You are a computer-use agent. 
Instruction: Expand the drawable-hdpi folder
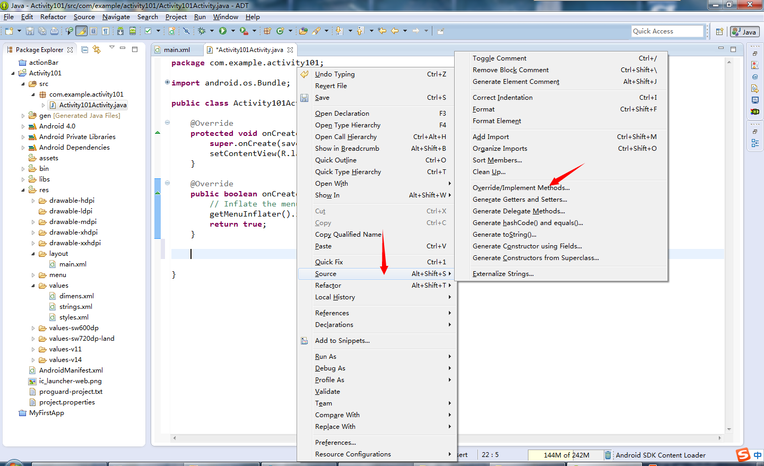(x=33, y=201)
